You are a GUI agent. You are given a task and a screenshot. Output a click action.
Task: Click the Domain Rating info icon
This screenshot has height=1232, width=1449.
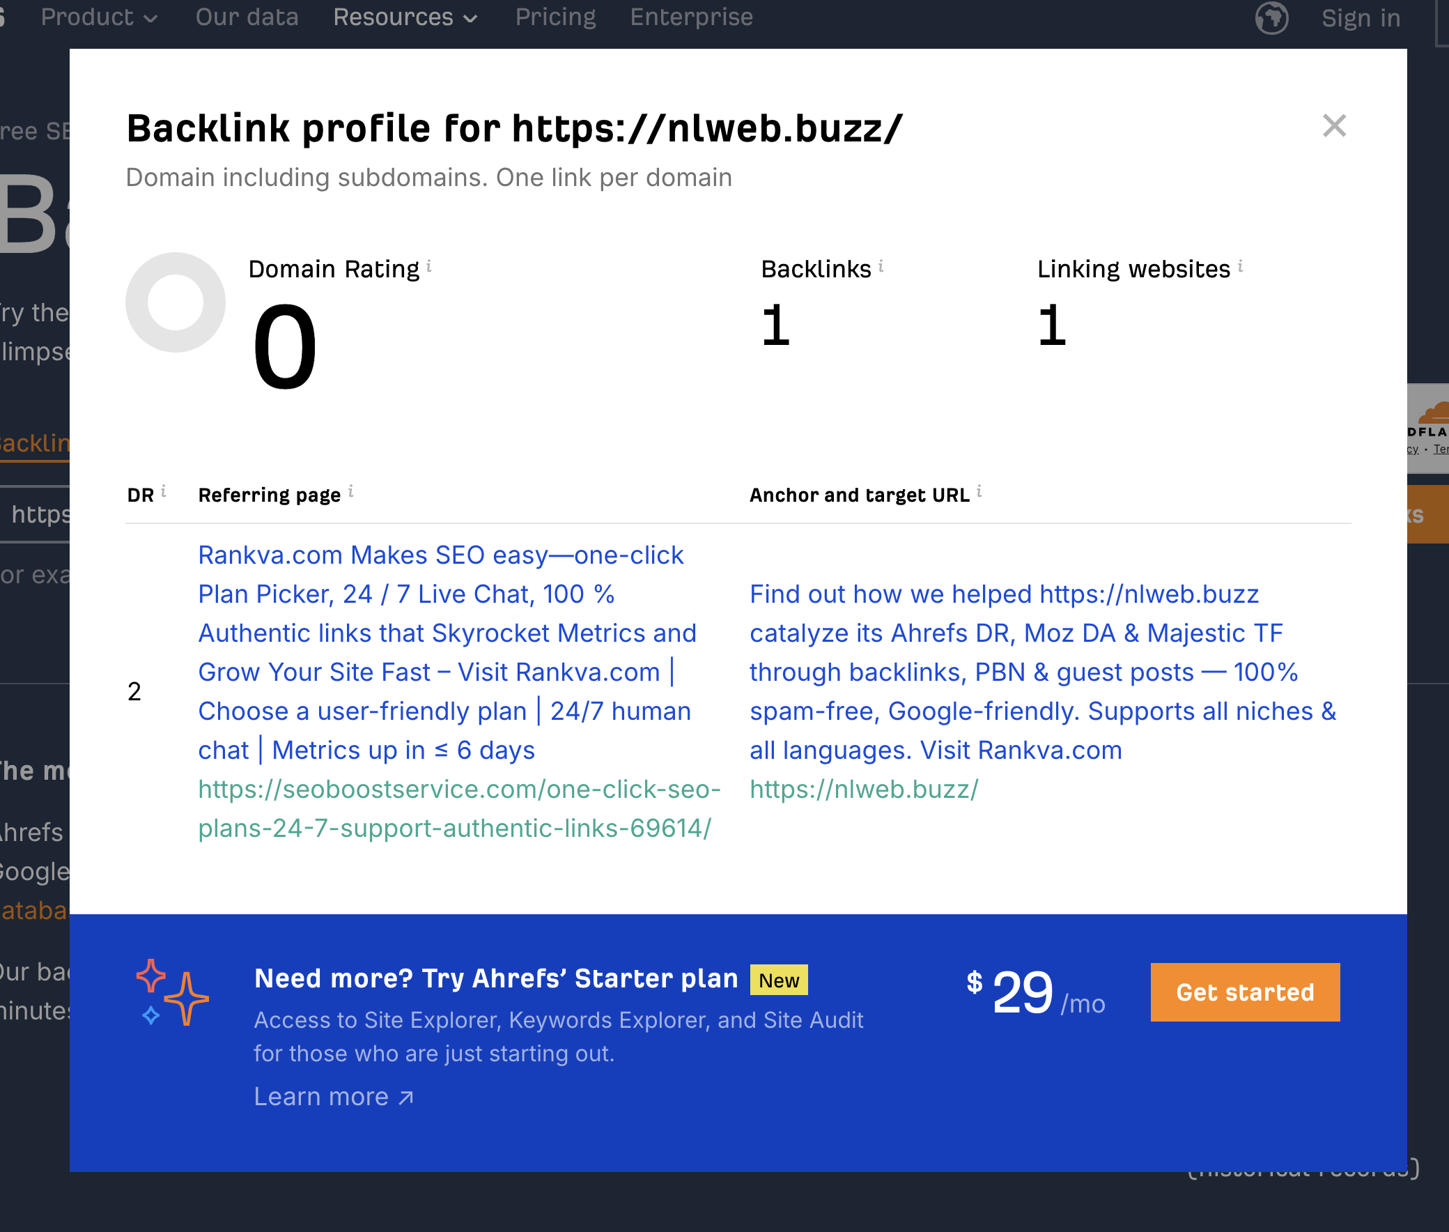click(x=428, y=266)
